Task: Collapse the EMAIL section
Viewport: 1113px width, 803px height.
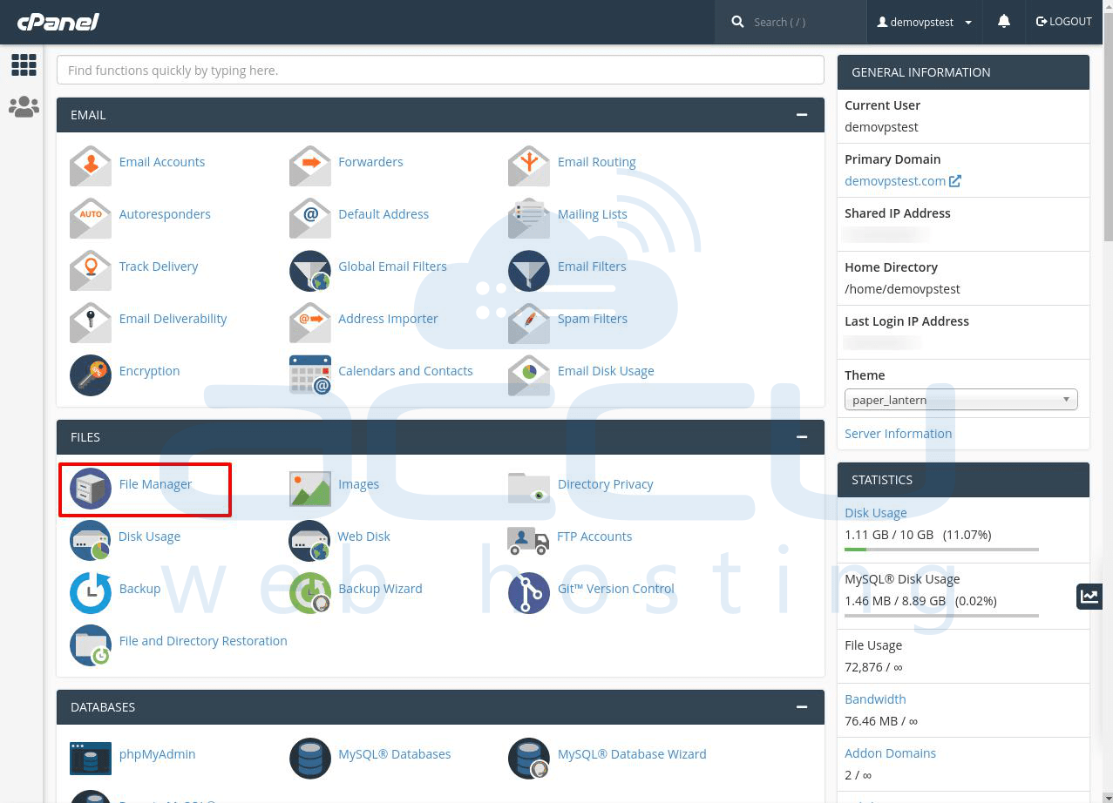Action: click(x=802, y=115)
